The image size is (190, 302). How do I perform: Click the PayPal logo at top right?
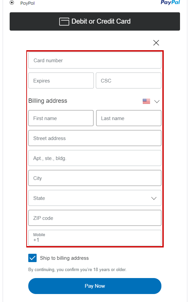coord(170,3)
